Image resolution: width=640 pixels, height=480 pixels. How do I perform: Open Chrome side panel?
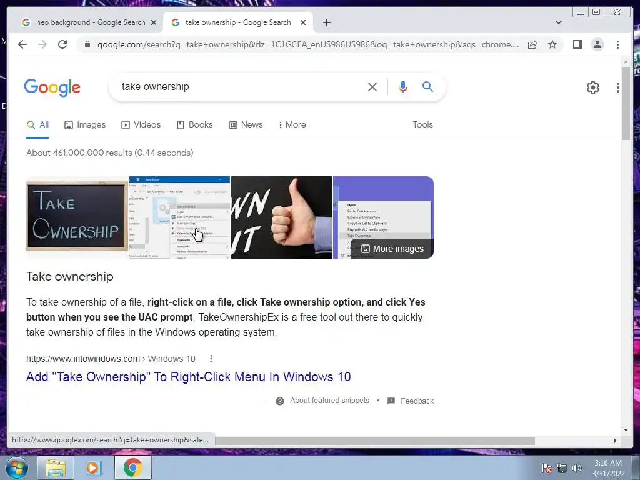[x=577, y=44]
